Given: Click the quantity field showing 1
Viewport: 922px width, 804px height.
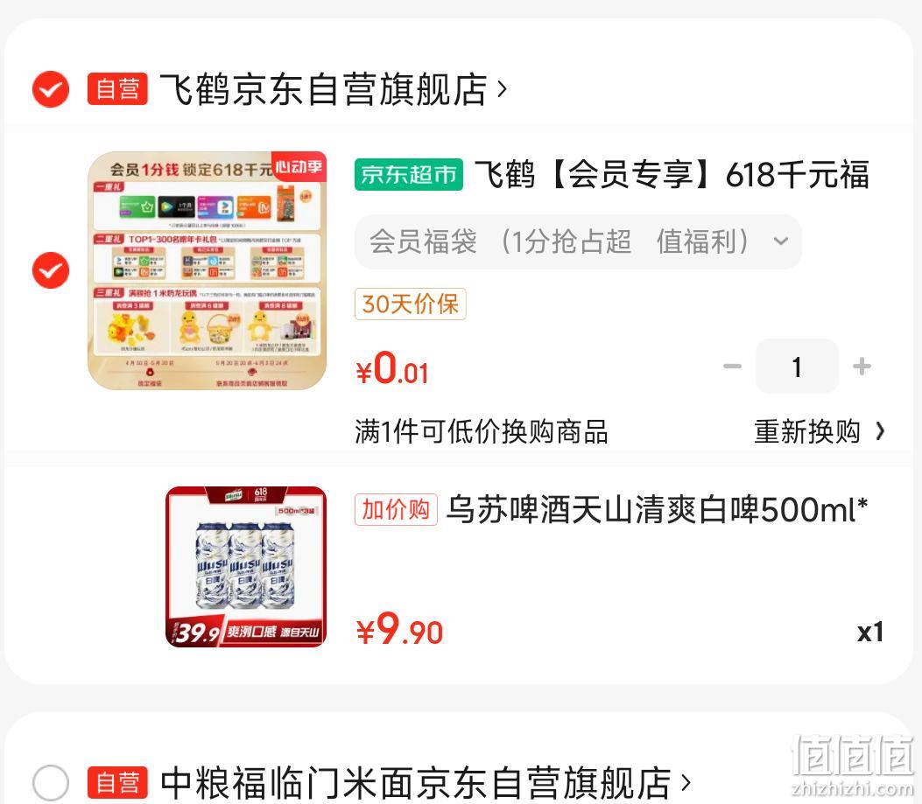Looking at the screenshot, I should (797, 367).
